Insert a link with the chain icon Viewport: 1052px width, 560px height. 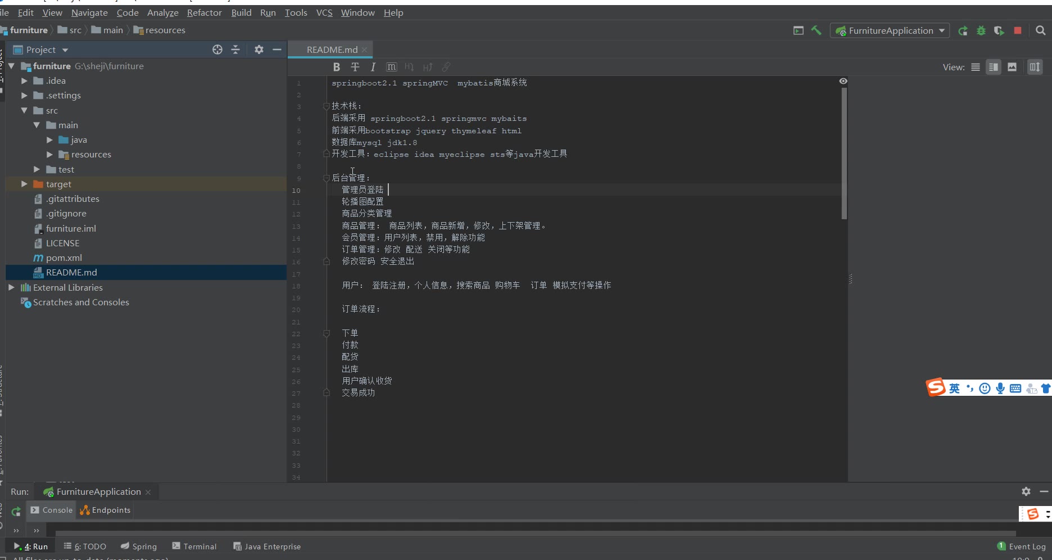pos(446,67)
